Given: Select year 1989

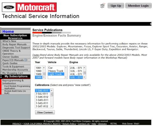Looking at the screenshot, I should (x=39, y=74).
